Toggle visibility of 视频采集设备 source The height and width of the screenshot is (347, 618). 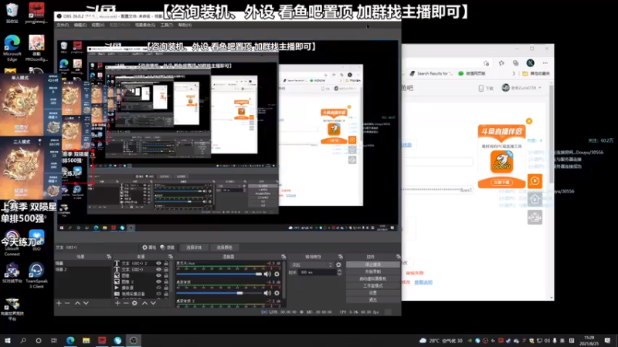tap(158, 294)
